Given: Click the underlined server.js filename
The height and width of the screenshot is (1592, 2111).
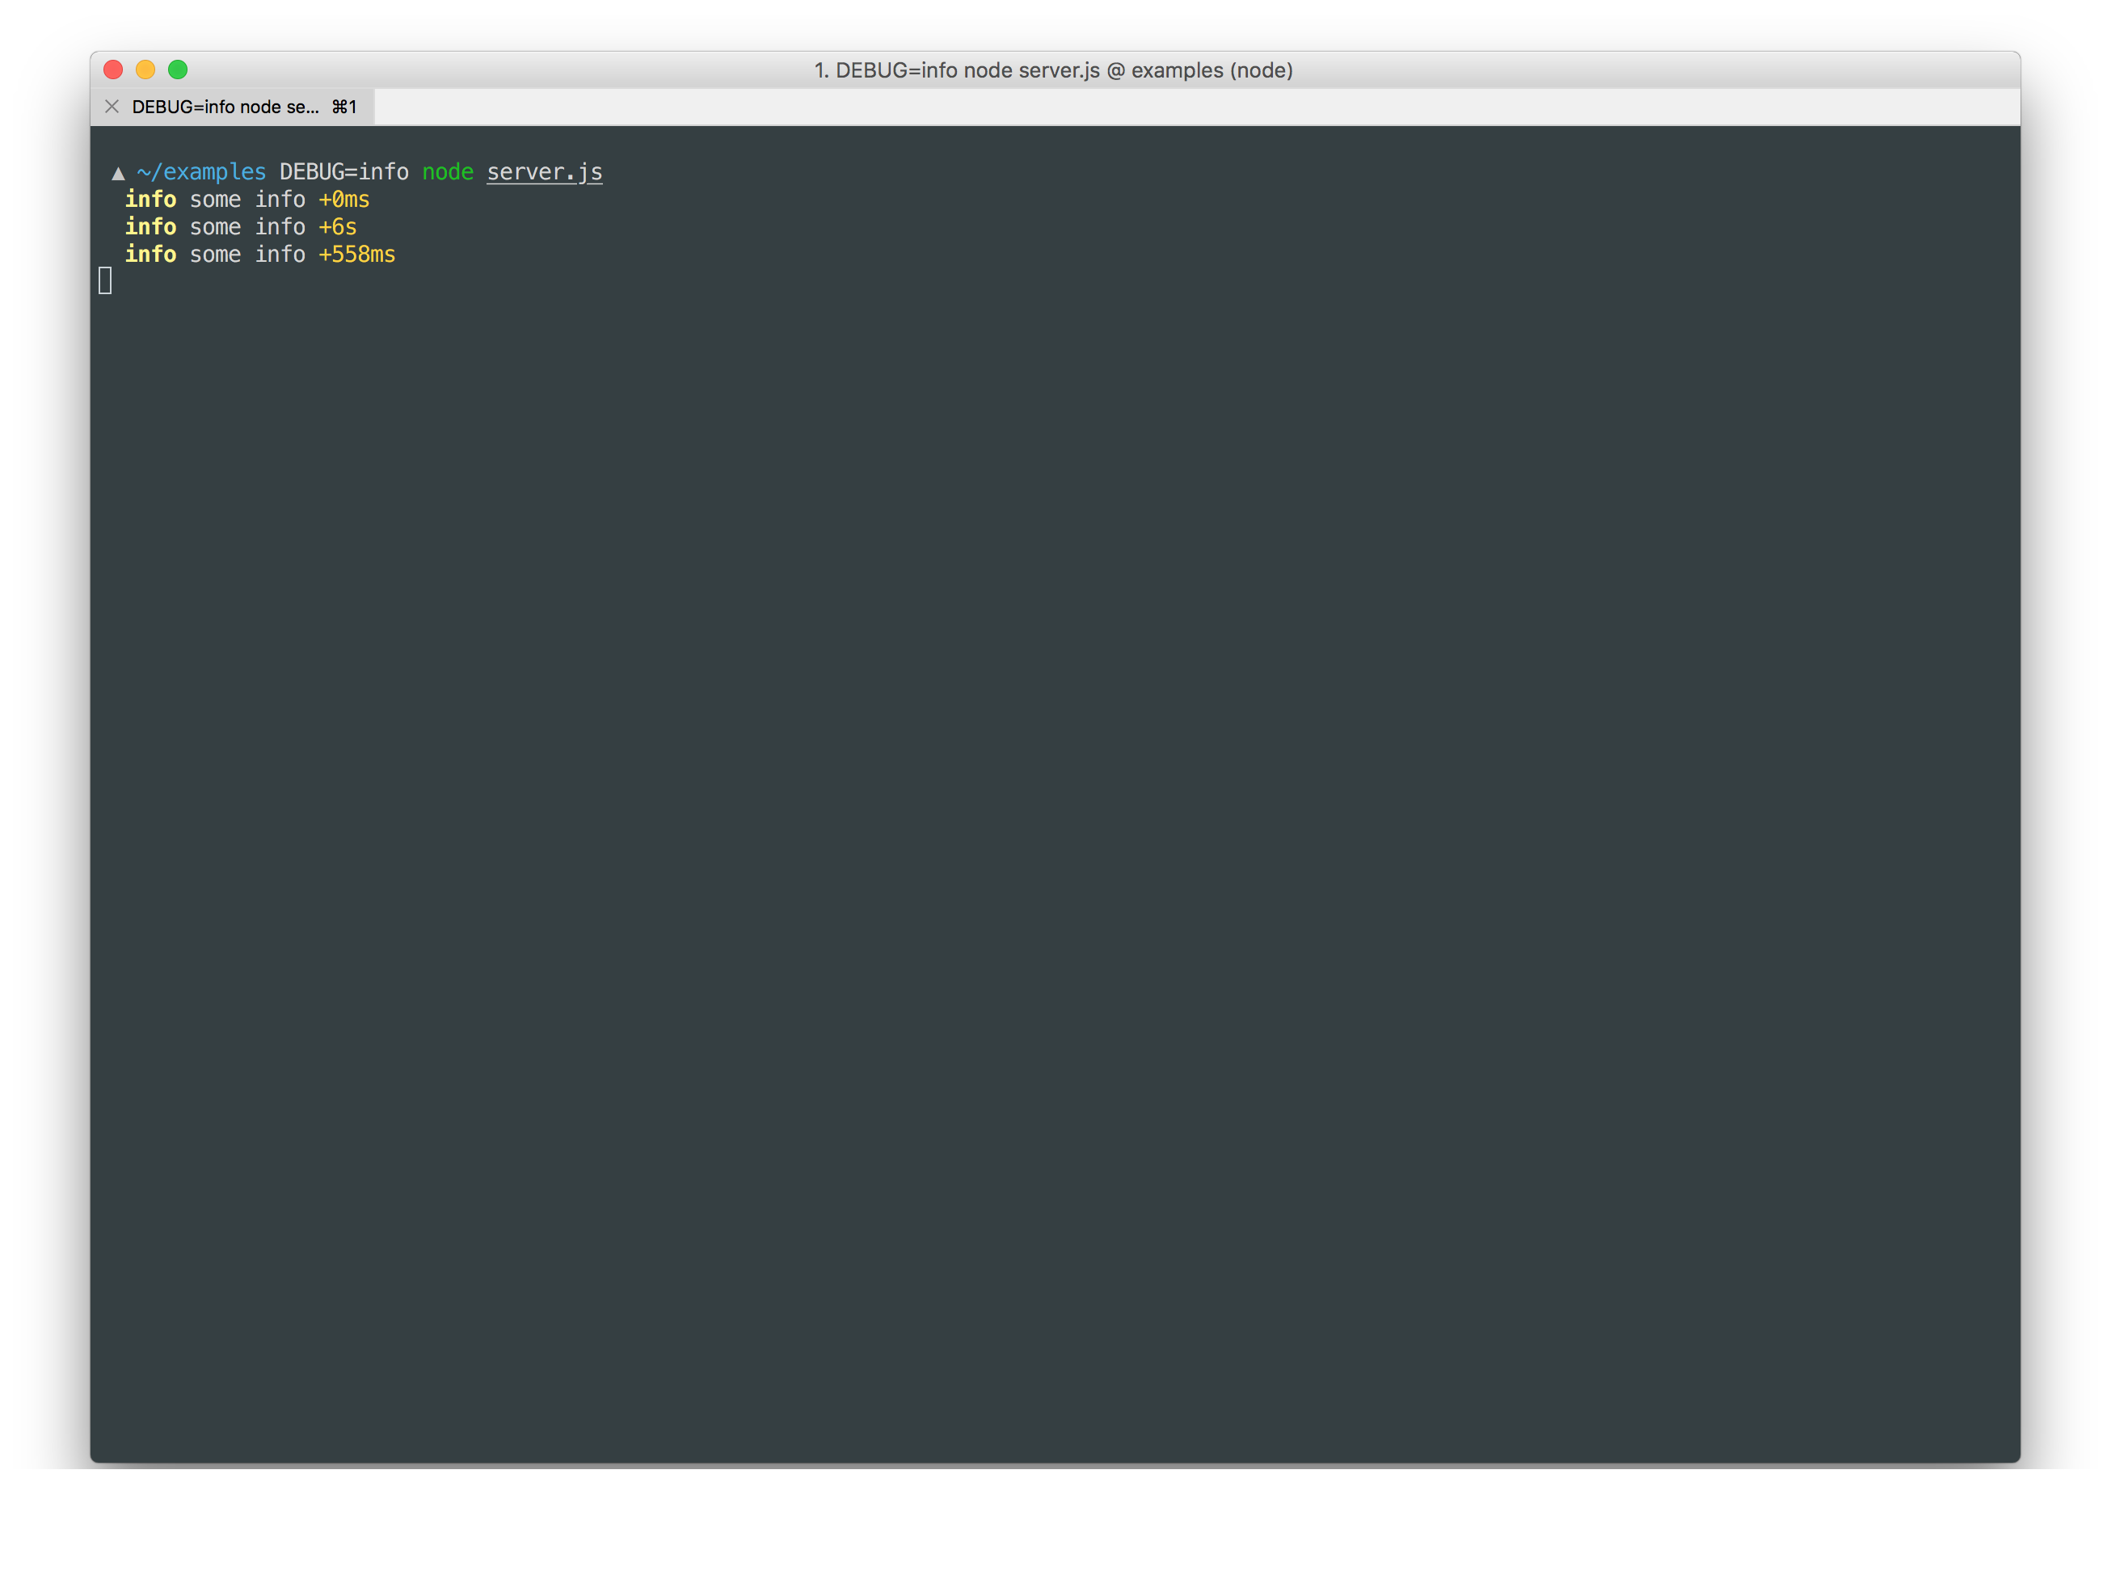Looking at the screenshot, I should pos(544,172).
